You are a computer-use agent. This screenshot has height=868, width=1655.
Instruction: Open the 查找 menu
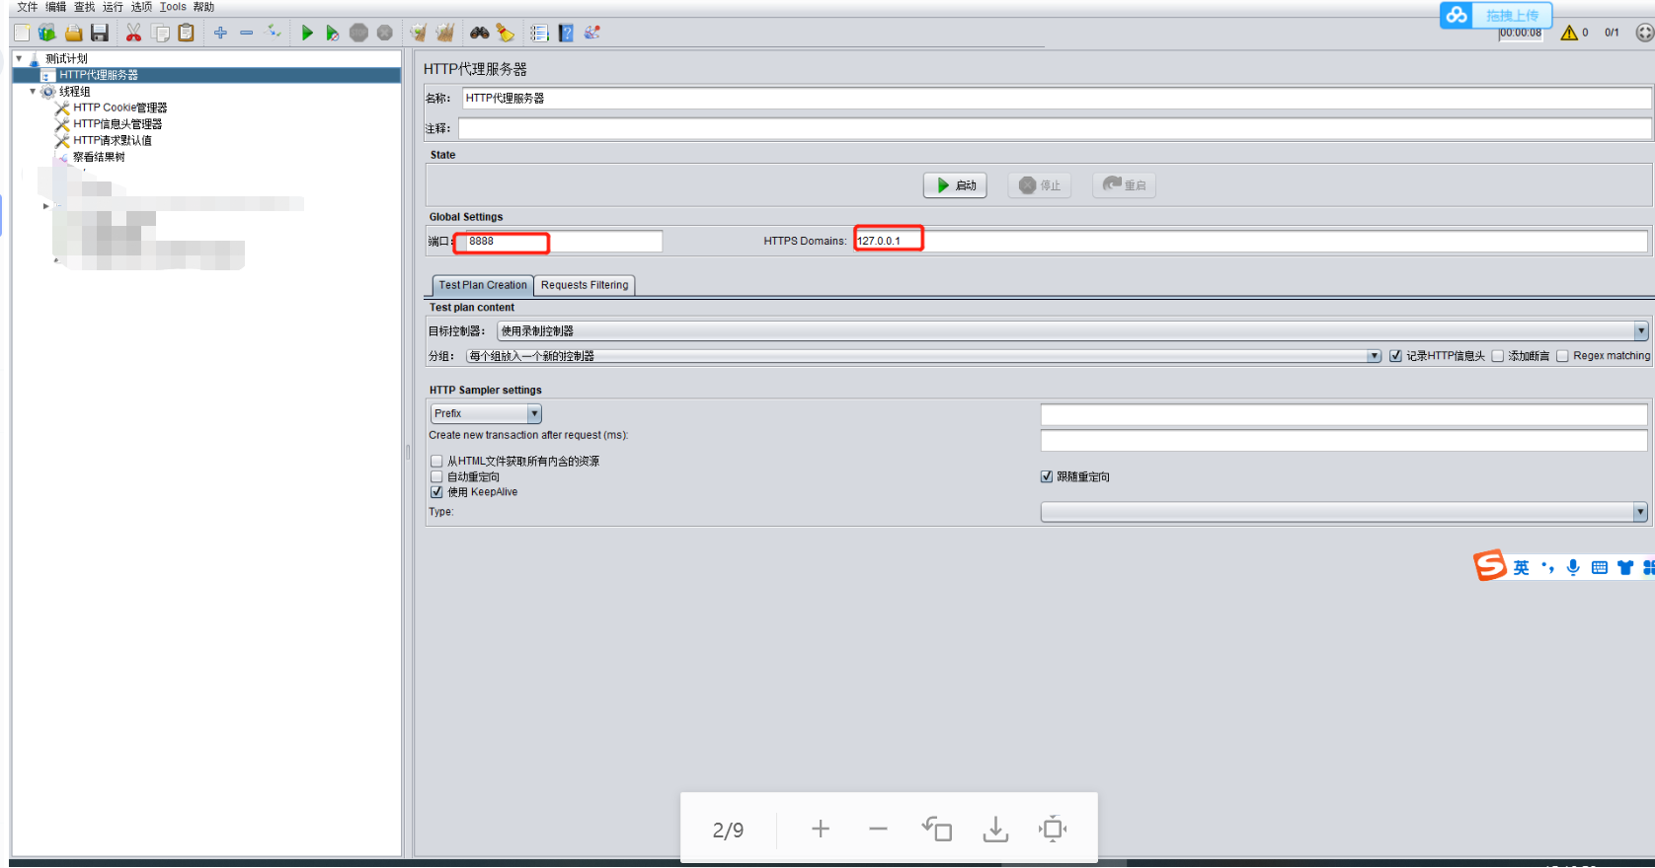click(85, 7)
